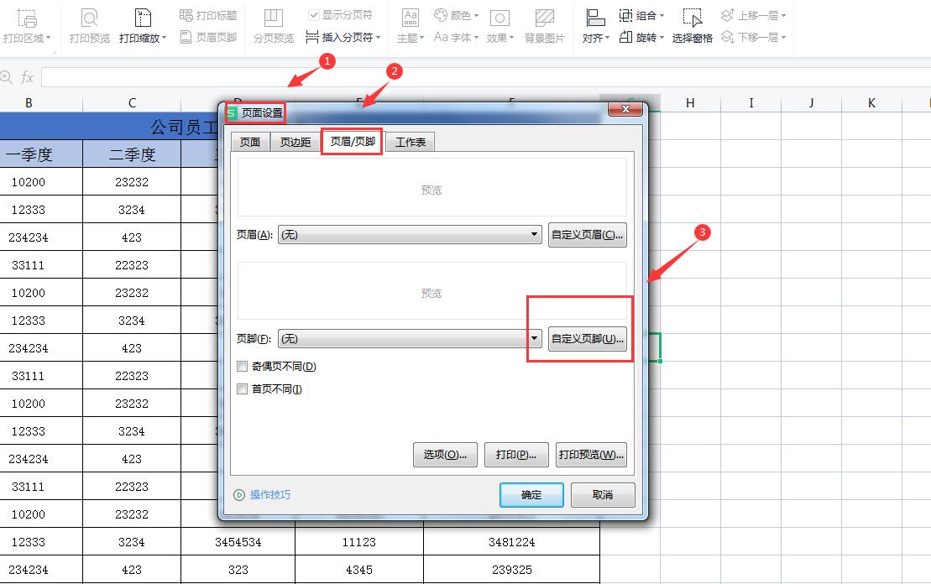Select column I header
The image size is (931, 584).
[x=751, y=102]
